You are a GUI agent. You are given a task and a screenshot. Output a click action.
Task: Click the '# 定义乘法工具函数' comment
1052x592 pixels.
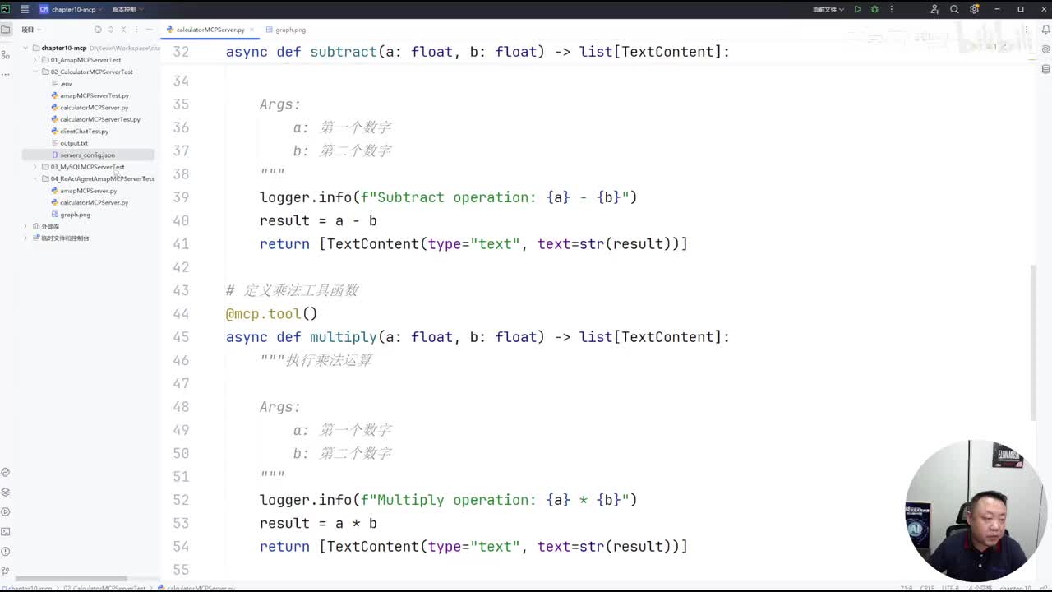pyautogui.click(x=292, y=290)
